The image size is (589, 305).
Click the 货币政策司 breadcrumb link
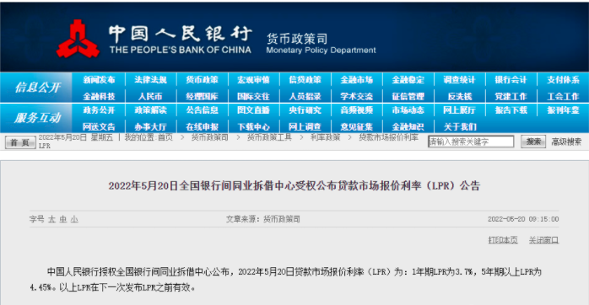(x=209, y=137)
